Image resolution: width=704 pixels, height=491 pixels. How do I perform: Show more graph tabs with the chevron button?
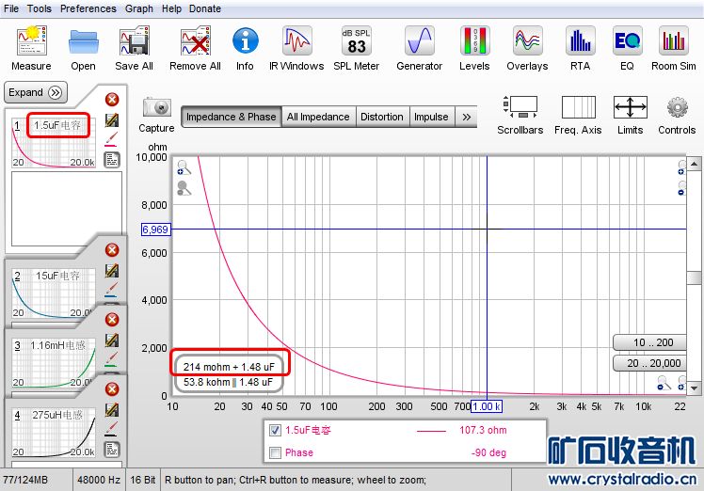point(467,117)
